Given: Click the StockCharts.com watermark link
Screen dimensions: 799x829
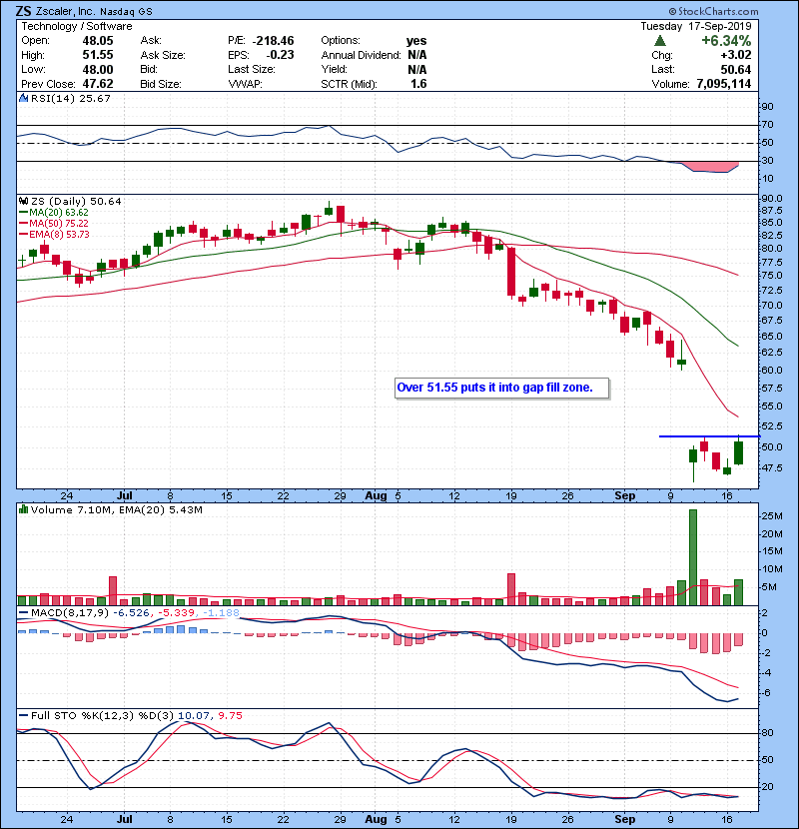Looking at the screenshot, I should coord(713,11).
